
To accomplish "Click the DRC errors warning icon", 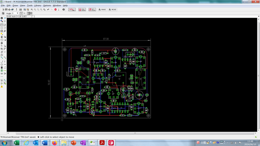I will (2, 87).
